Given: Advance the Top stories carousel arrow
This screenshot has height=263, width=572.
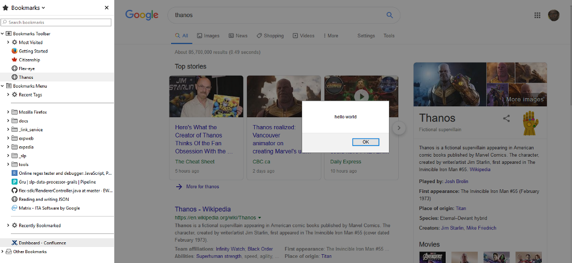Looking at the screenshot, I should 399,128.
